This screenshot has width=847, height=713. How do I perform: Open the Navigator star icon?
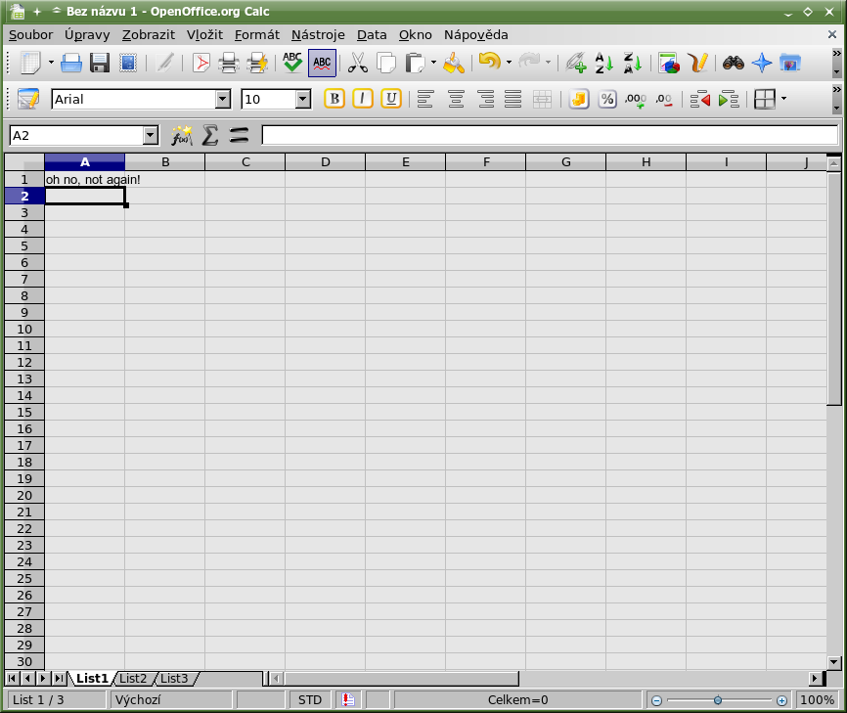[x=762, y=64]
